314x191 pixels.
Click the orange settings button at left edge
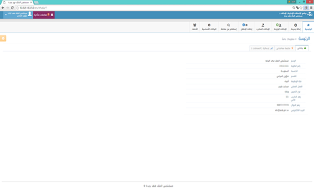pos(3,38)
